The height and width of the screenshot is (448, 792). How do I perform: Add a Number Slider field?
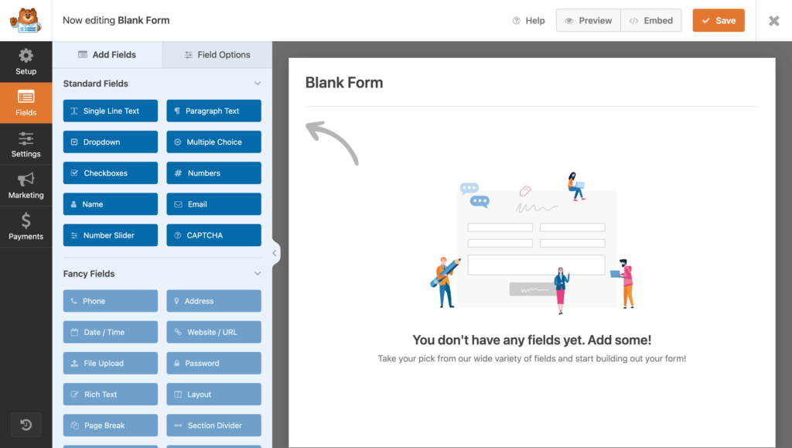(110, 234)
